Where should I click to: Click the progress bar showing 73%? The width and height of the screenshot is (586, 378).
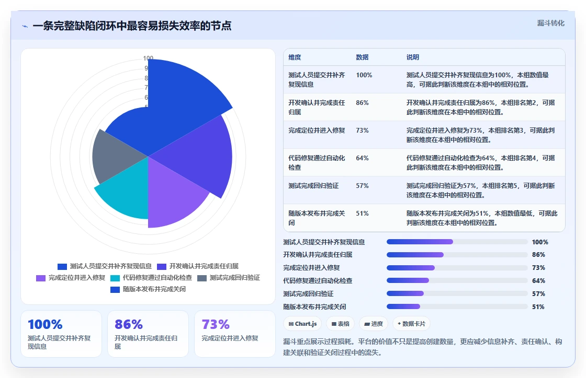(x=457, y=268)
